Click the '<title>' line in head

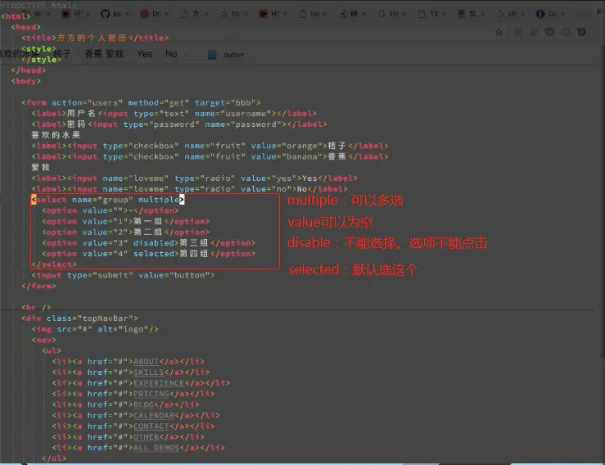[95, 38]
